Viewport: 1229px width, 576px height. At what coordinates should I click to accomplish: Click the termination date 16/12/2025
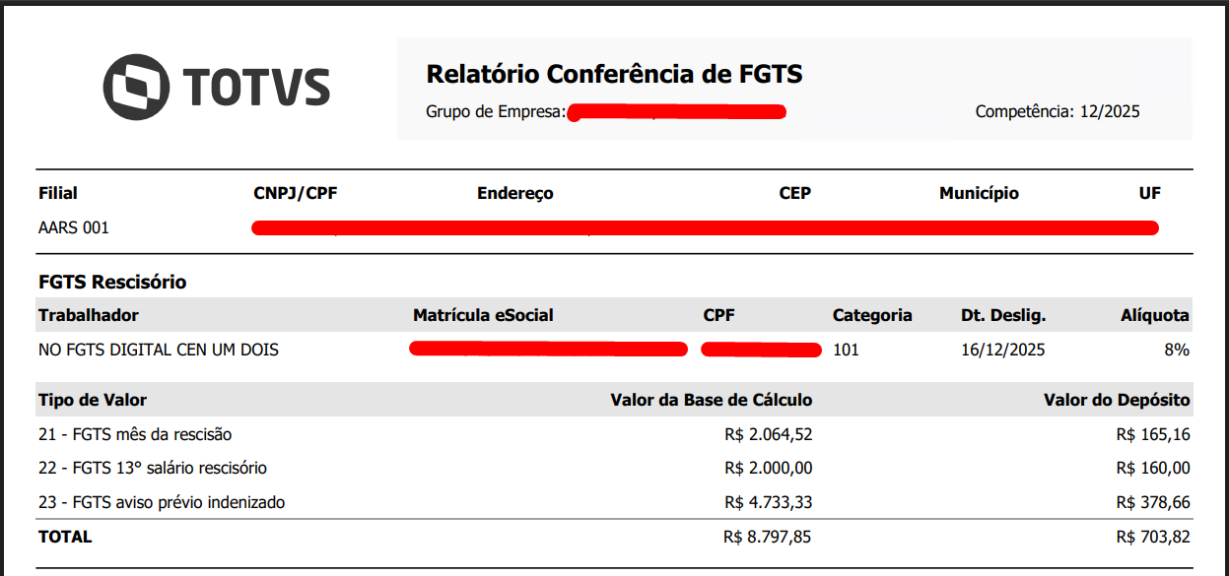1002,350
